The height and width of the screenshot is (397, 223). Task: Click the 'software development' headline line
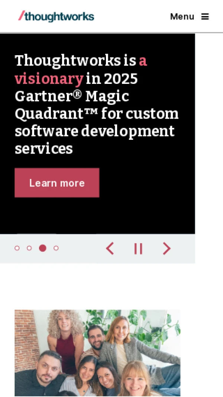click(95, 131)
